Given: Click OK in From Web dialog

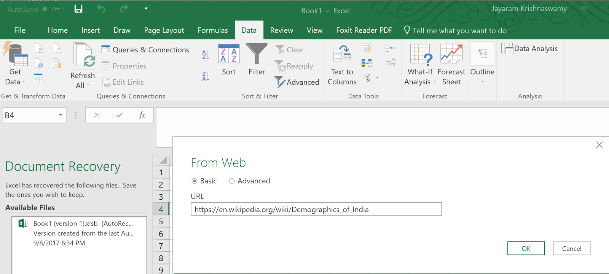Looking at the screenshot, I should (526, 249).
